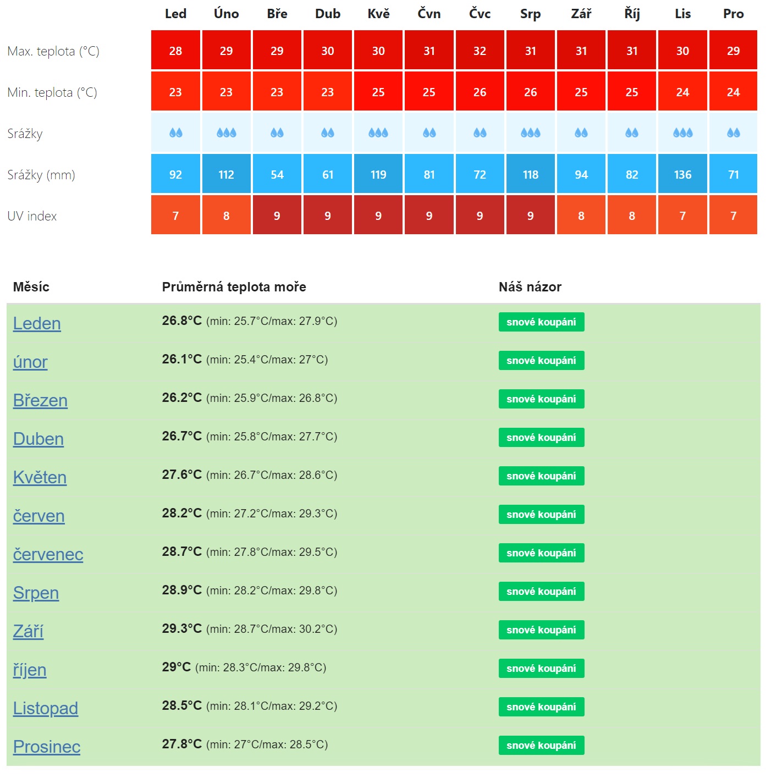Viewport: 766px width, 778px height.
Task: Select the 'Pro' column header
Action: (734, 14)
